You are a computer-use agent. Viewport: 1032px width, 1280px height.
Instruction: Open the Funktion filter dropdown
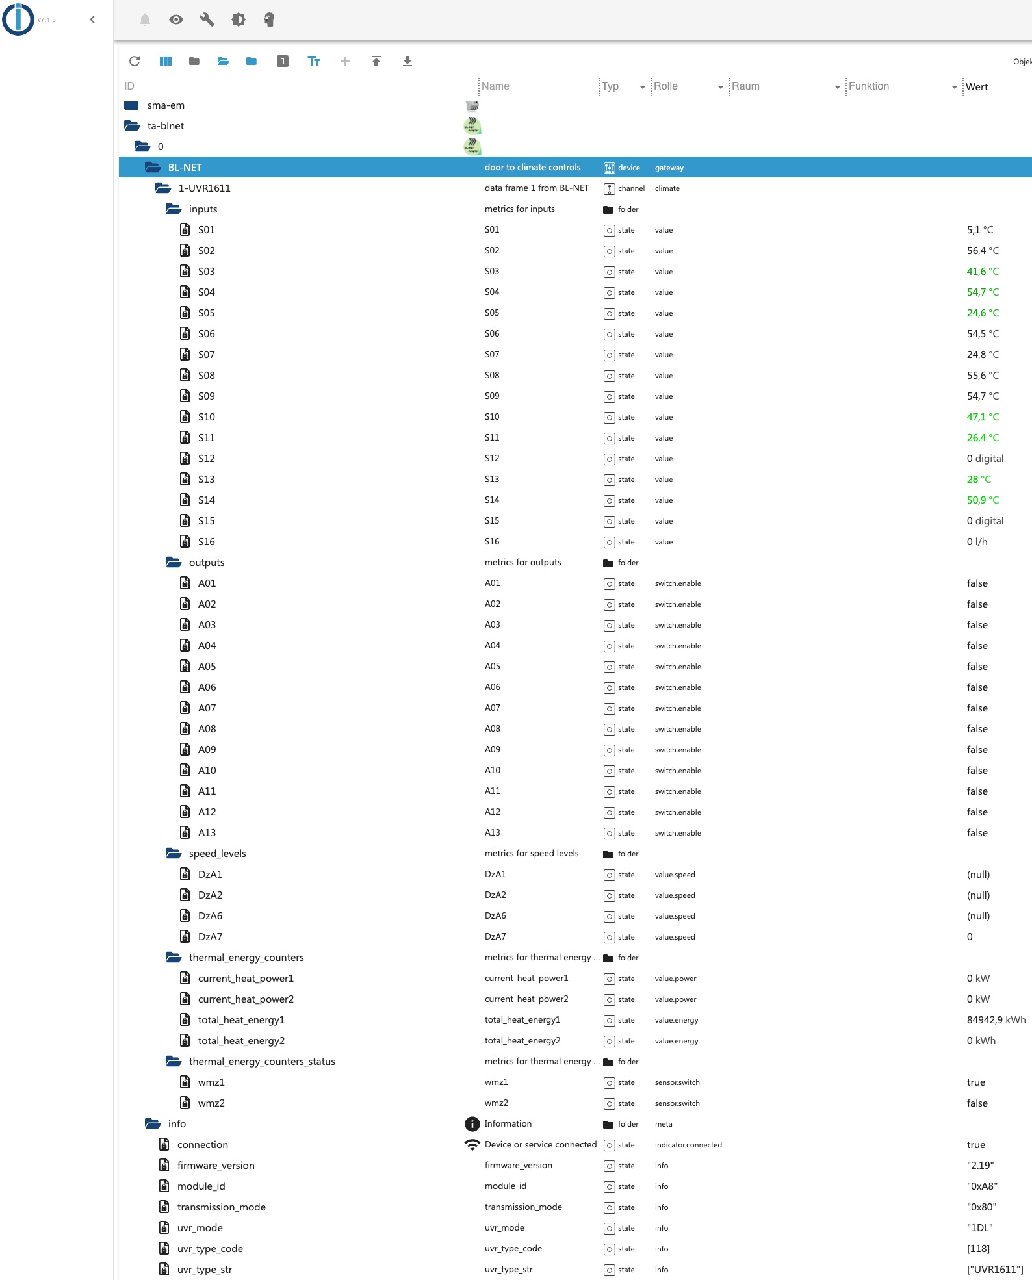904,86
